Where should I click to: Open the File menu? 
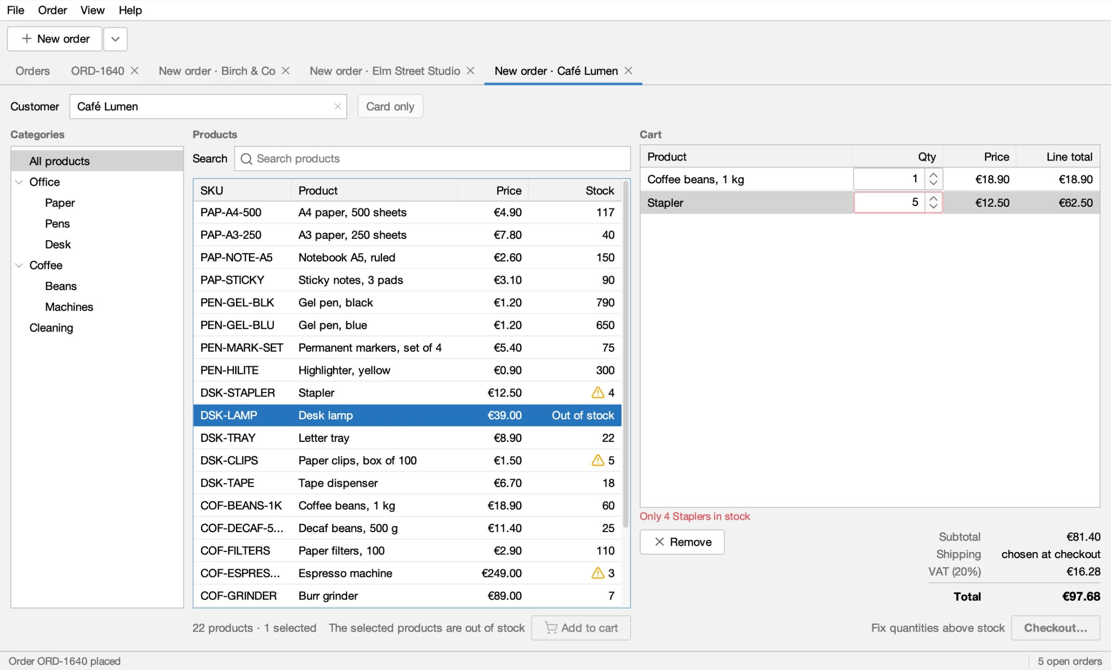click(x=16, y=10)
